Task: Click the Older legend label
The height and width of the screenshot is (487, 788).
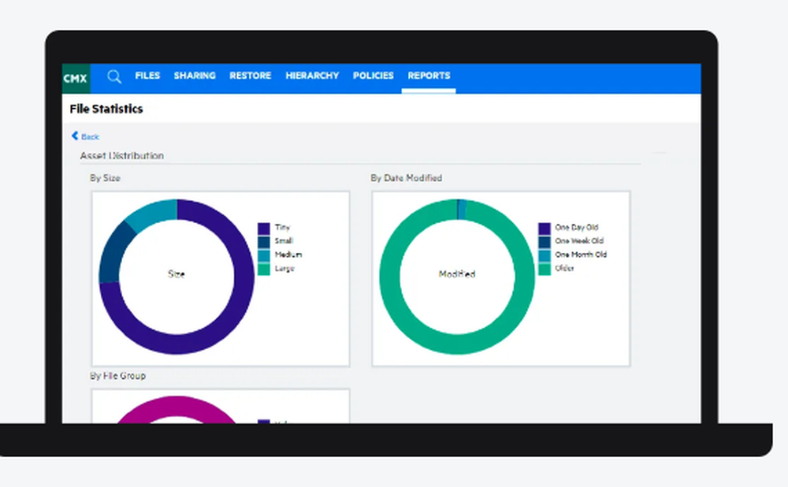Action: pos(564,268)
